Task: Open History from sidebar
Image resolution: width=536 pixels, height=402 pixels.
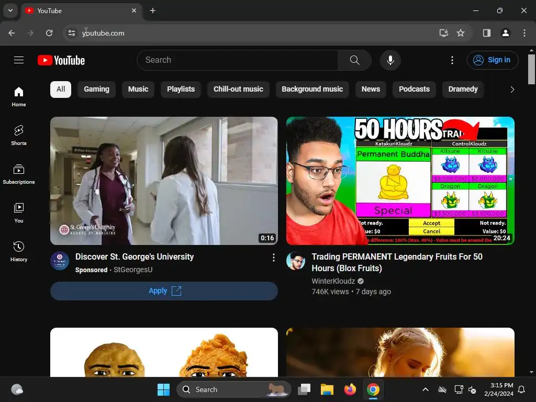Action: pos(19,252)
